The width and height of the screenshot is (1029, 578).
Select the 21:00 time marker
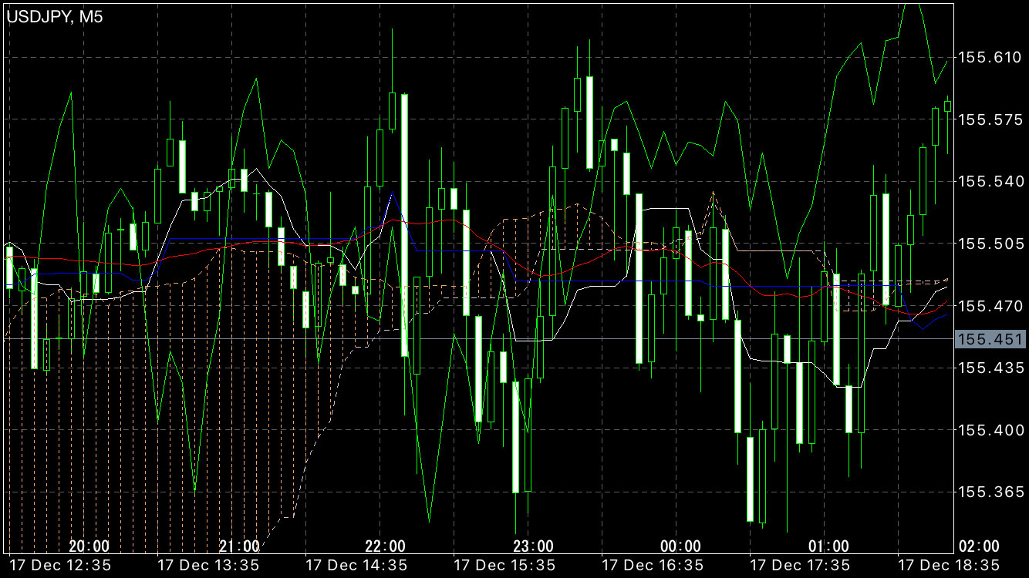239,546
